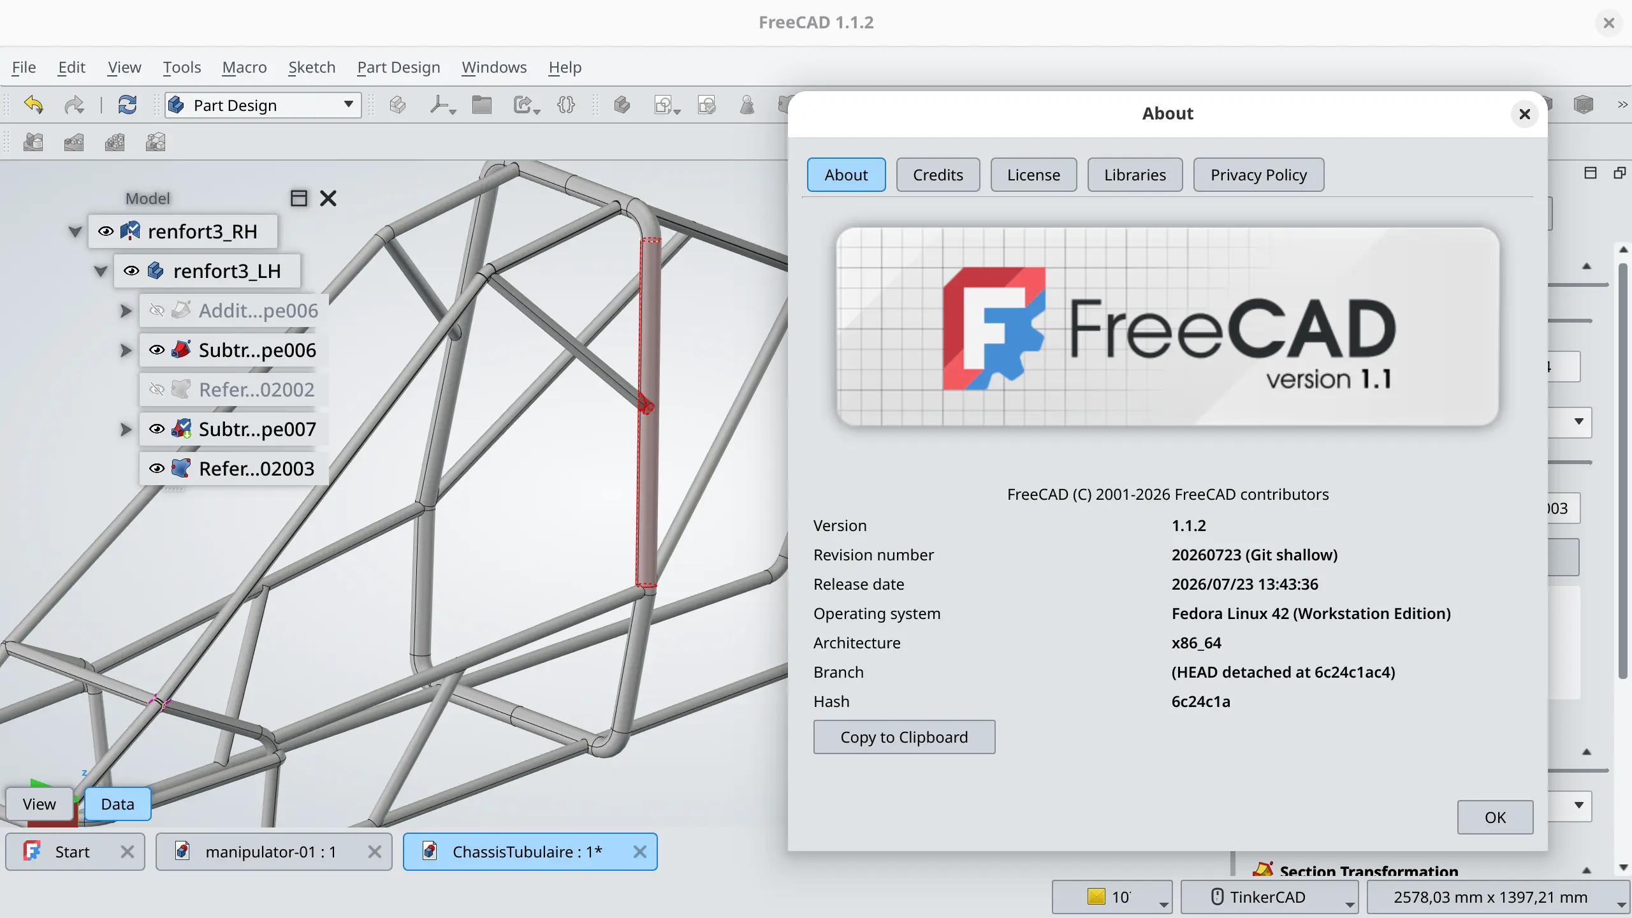
Task: Toggle visibility eye of Subtr...pe006
Action: tap(157, 349)
